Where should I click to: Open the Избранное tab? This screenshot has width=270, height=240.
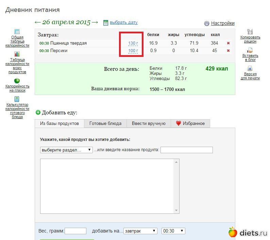pyautogui.click(x=190, y=123)
